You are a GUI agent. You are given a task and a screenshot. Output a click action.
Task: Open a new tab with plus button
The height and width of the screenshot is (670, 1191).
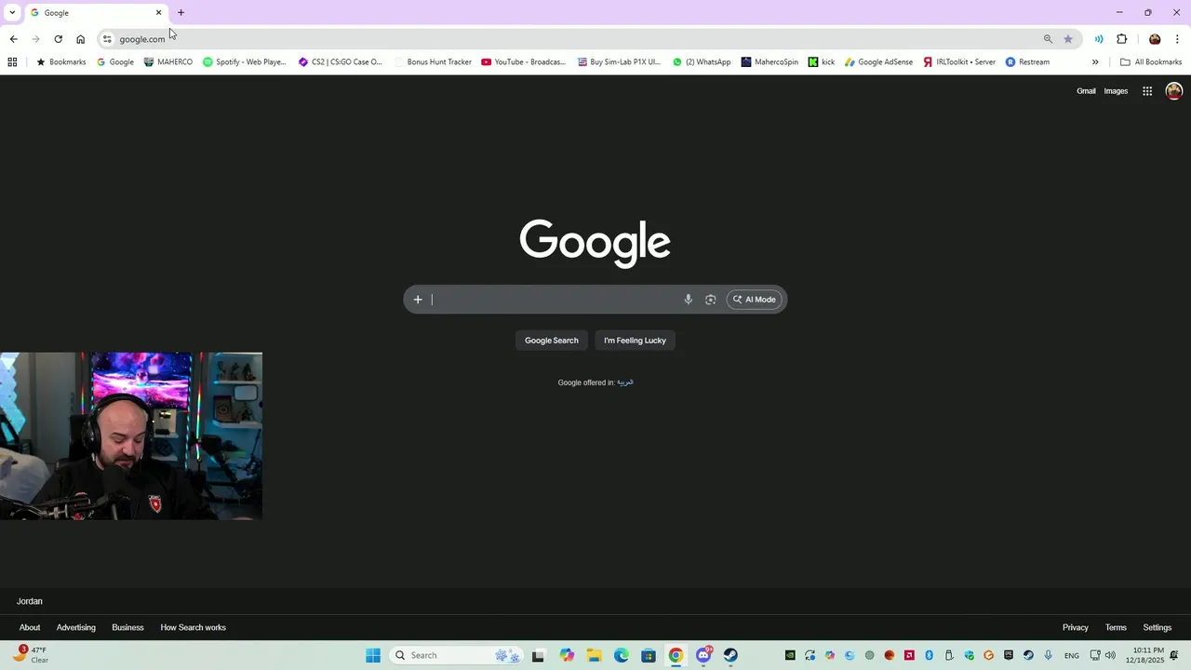tap(181, 13)
